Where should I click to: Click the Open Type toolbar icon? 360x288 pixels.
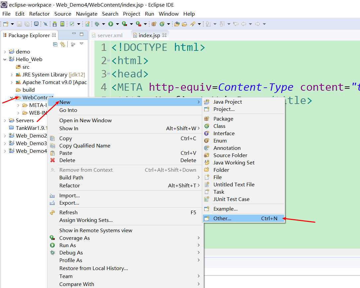[177, 24]
